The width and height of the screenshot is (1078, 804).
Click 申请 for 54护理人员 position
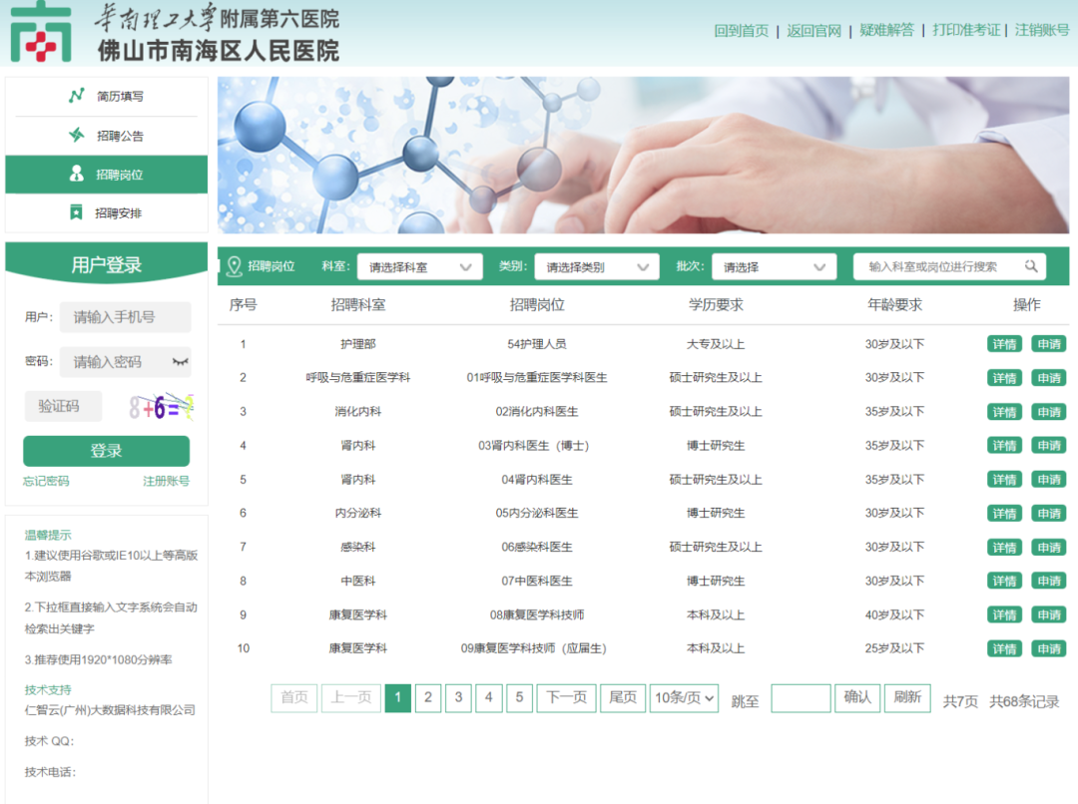pyautogui.click(x=1048, y=344)
